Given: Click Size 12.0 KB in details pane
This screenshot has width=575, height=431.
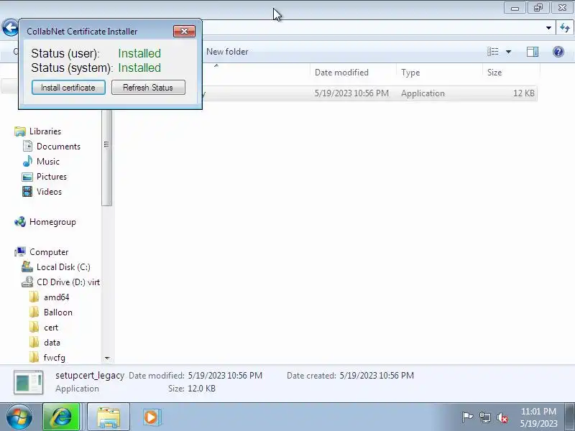Looking at the screenshot, I should (192, 388).
